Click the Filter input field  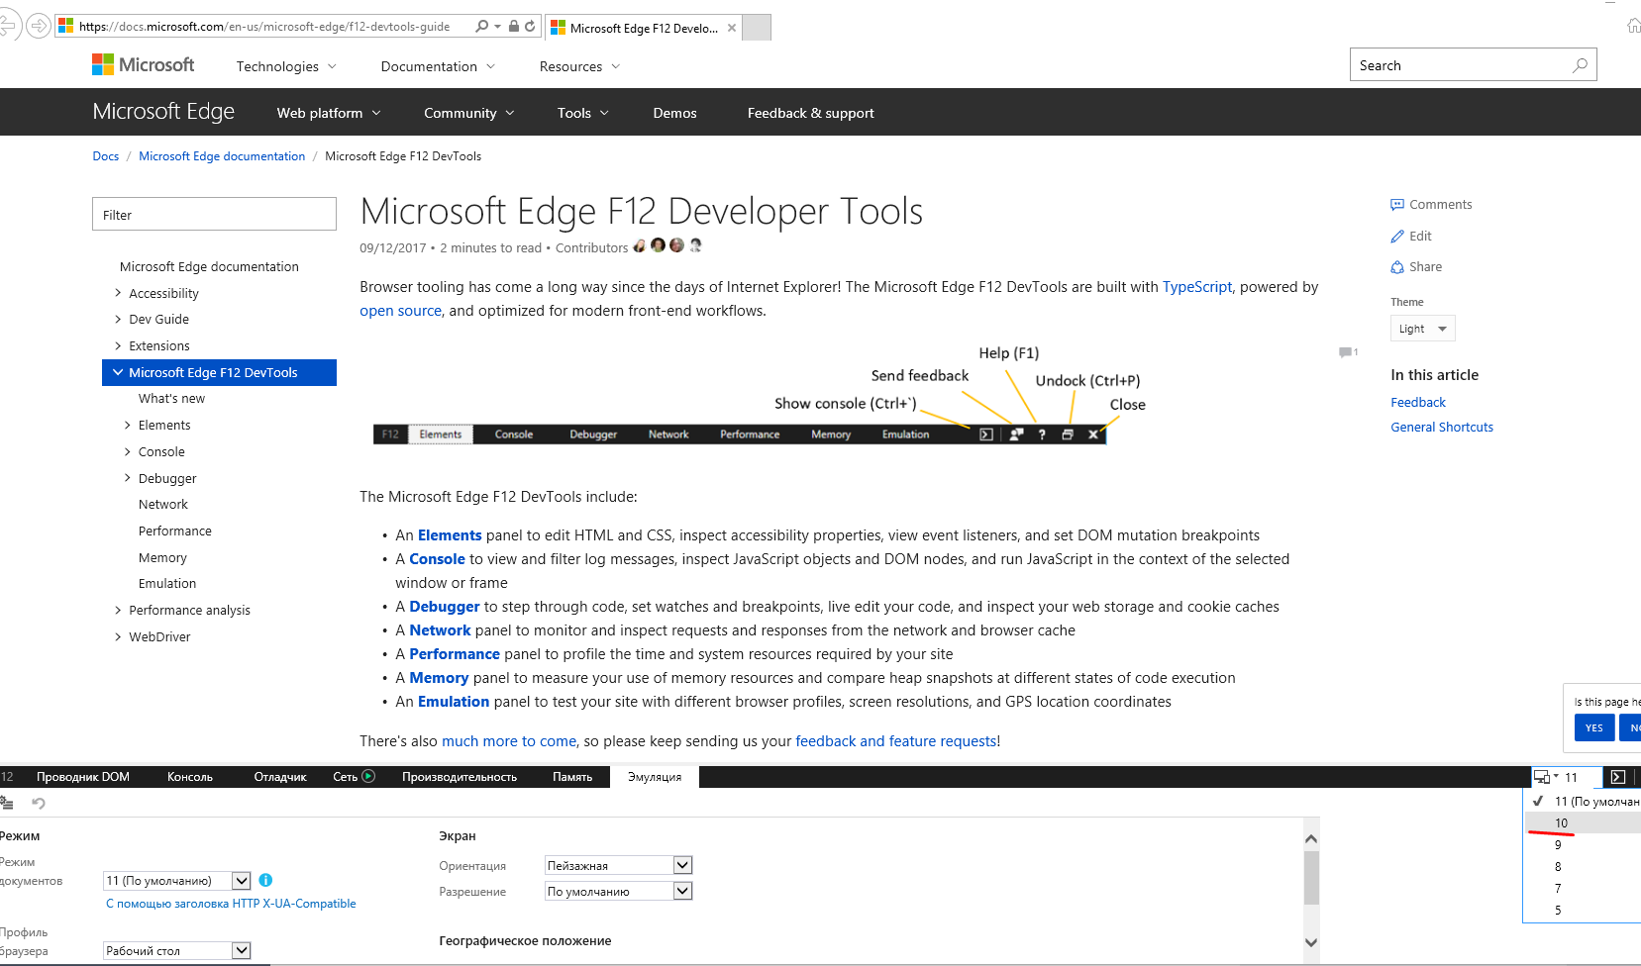214,214
